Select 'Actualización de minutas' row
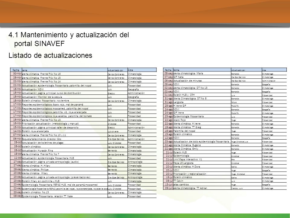Viewport: 290px width, 218px height. [225, 81]
